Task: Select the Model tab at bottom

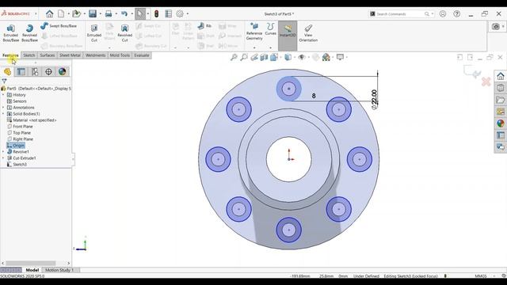Action: coord(32,270)
